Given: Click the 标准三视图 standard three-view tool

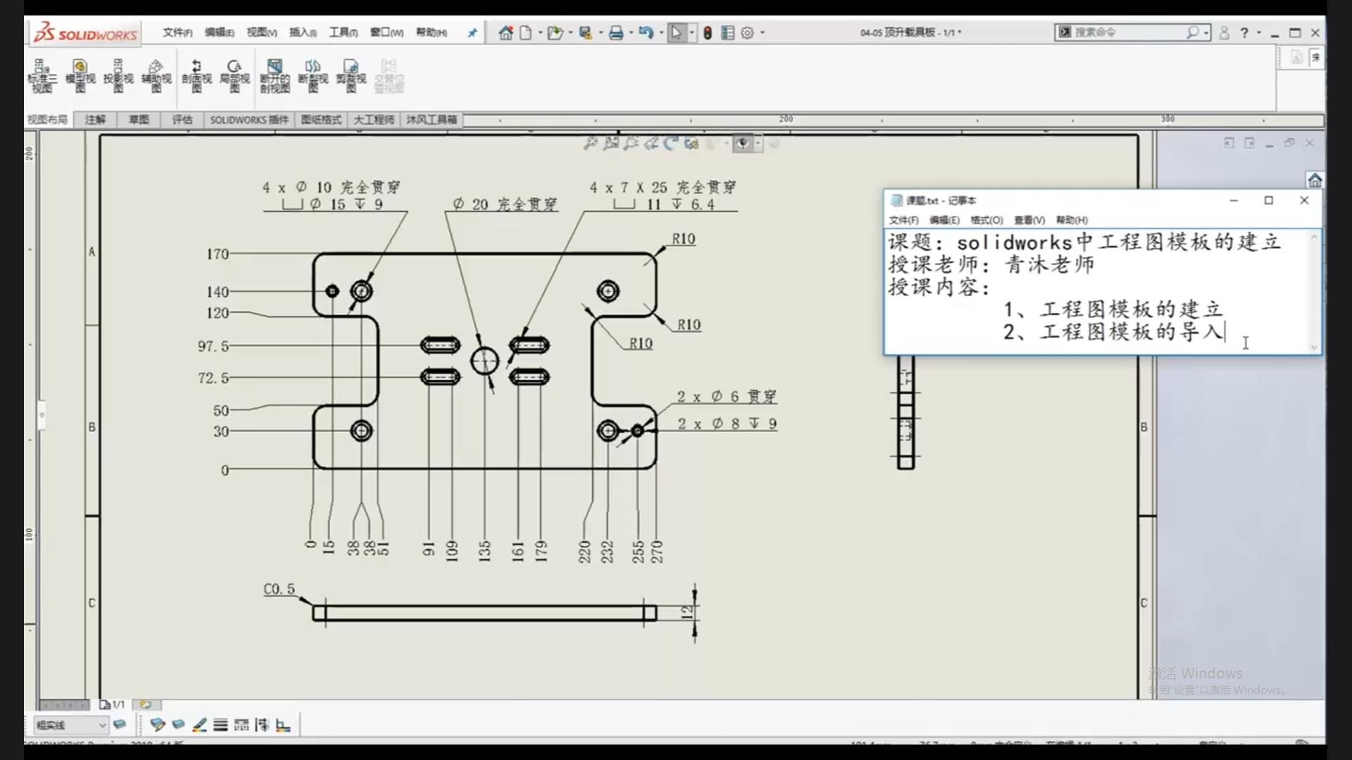Looking at the screenshot, I should 42,76.
